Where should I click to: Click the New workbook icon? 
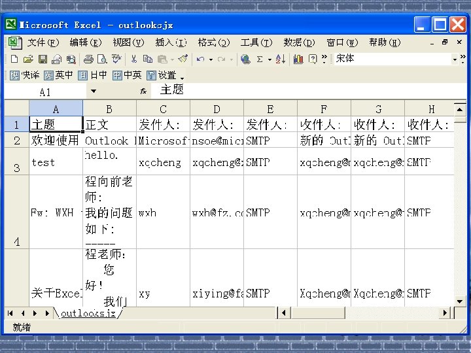pos(14,59)
